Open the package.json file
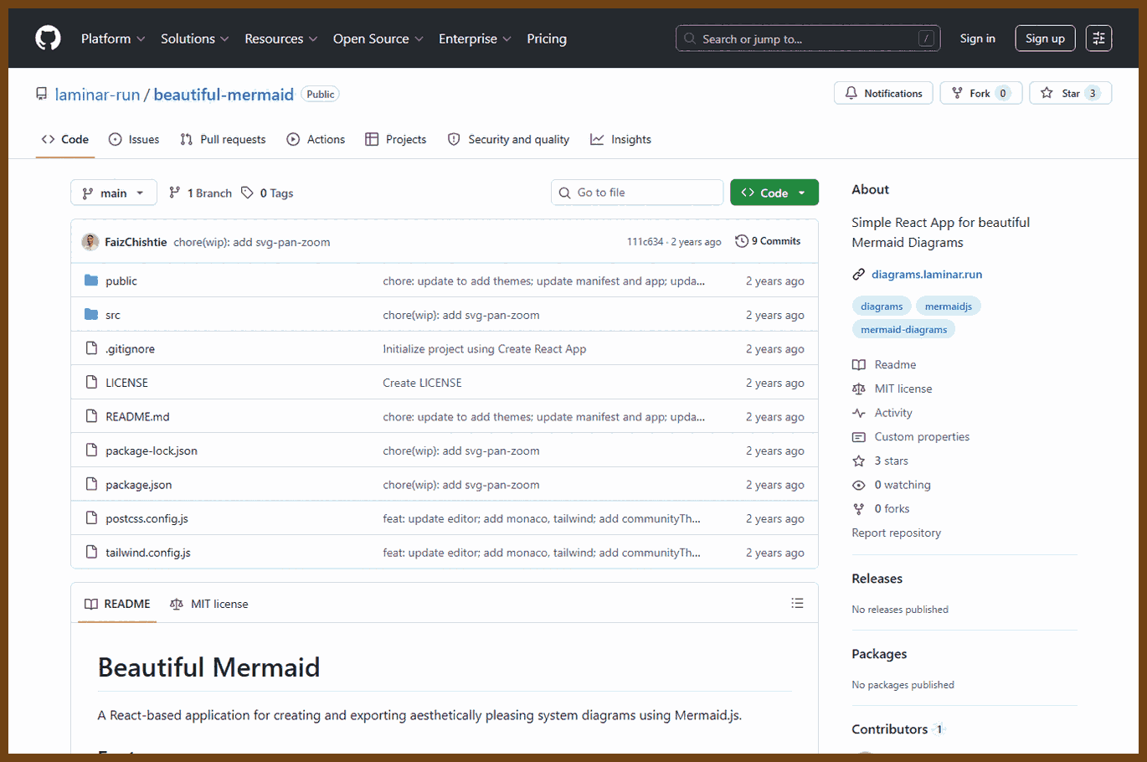 138,485
